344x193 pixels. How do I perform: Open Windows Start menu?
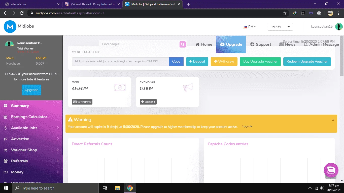pyautogui.click(x=6, y=188)
